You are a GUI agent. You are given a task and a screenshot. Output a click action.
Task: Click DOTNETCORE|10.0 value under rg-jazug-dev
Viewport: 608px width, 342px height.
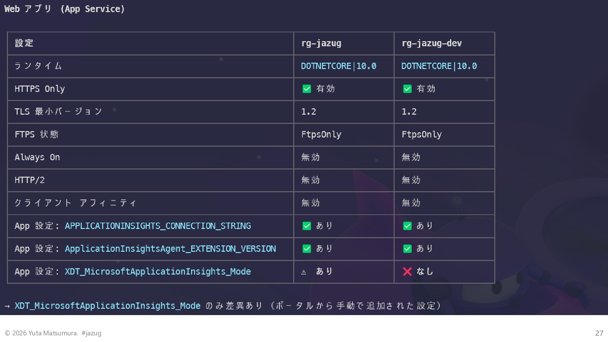click(x=439, y=66)
